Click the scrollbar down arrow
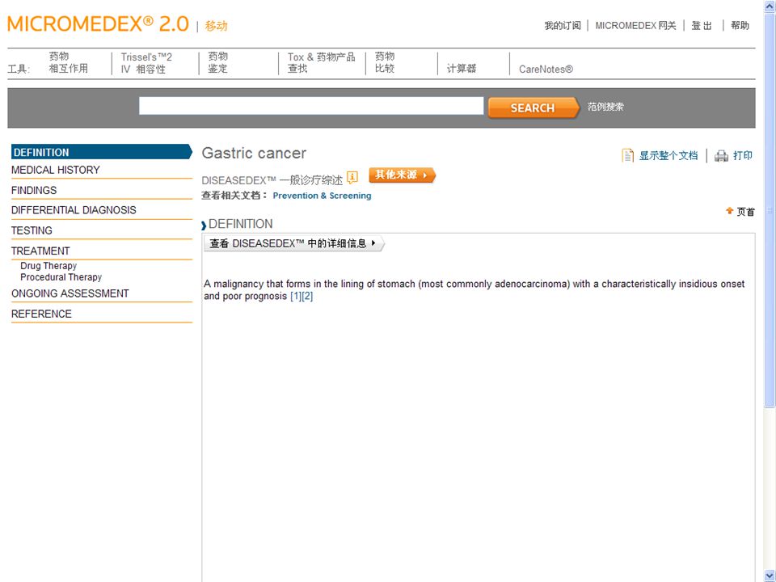This screenshot has height=582, width=776. tap(770, 575)
